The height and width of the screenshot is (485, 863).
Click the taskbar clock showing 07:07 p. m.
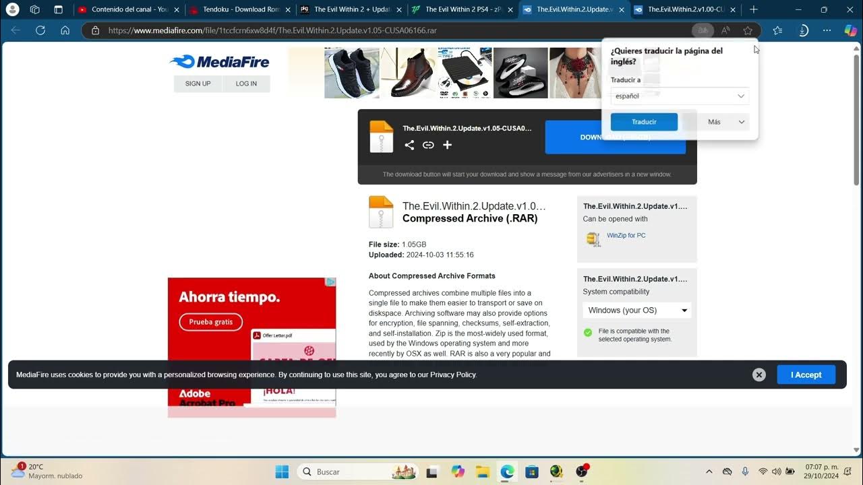tap(821, 471)
